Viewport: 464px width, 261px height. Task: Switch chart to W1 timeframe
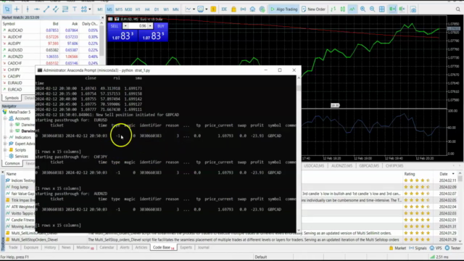click(x=166, y=9)
